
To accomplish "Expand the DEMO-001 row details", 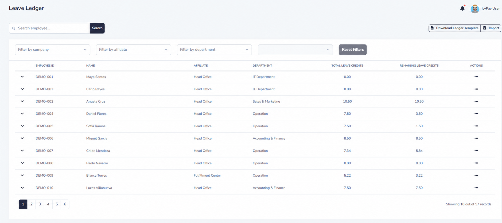I will click(22, 77).
